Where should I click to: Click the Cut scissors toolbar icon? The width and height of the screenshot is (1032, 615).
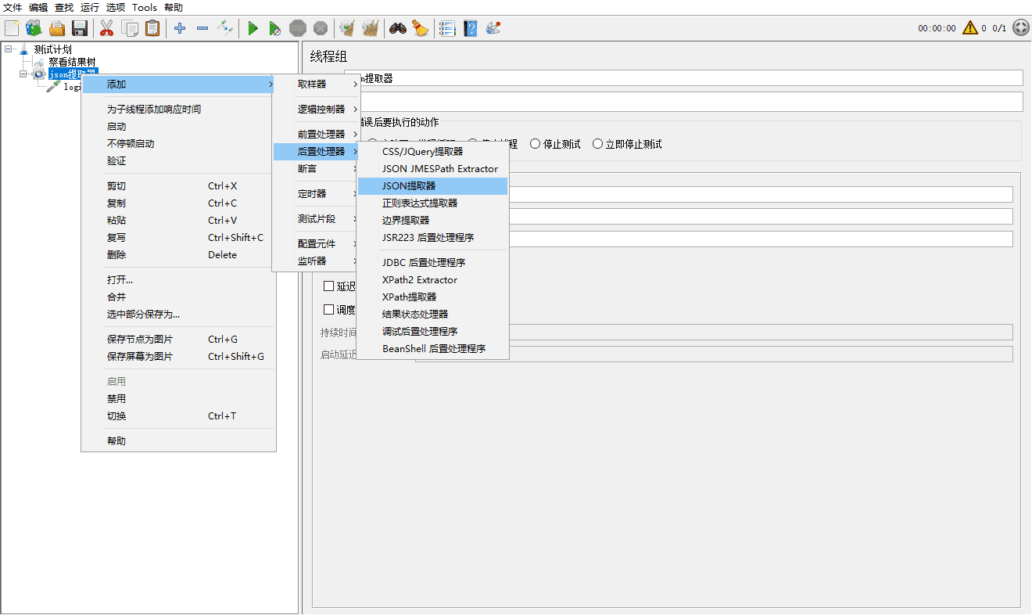tap(106, 28)
